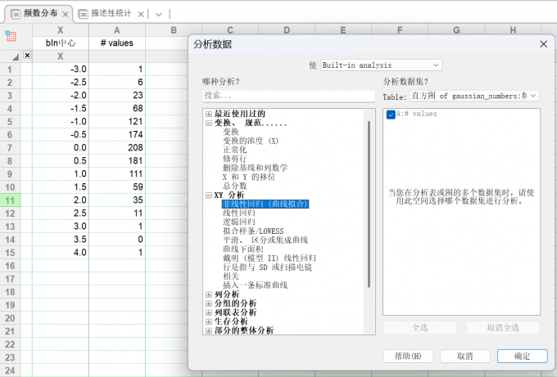The image size is (557, 377).
Task: Expand the 最近使用过的 tree node
Action: point(209,114)
